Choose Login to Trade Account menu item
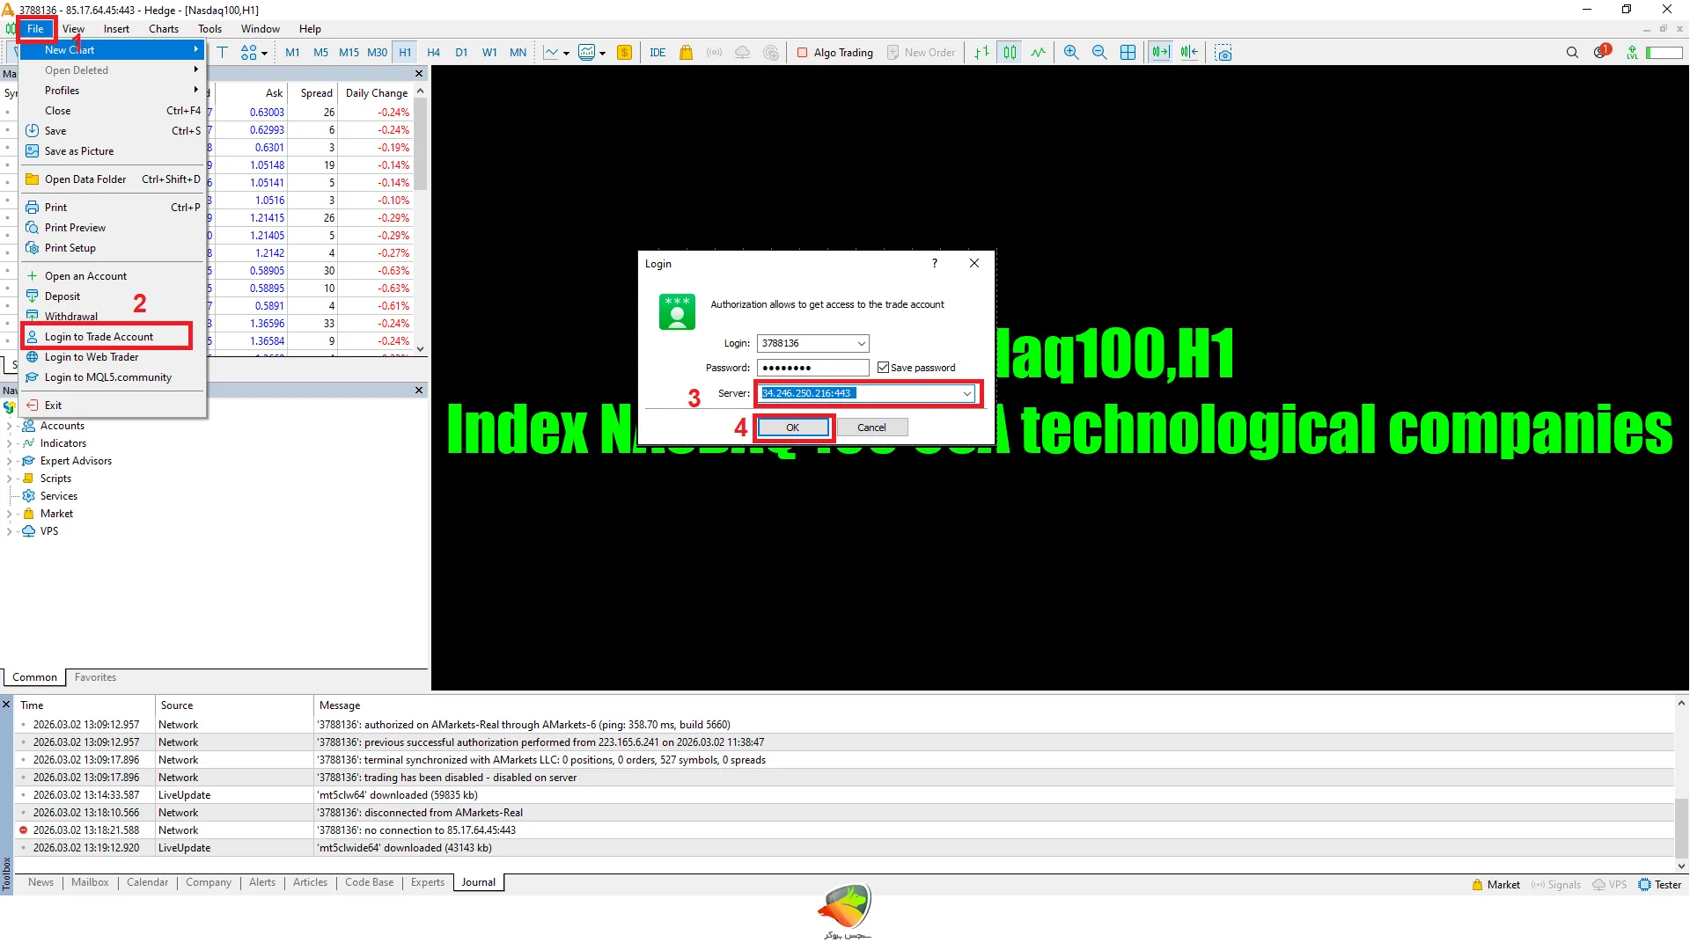 99,337
